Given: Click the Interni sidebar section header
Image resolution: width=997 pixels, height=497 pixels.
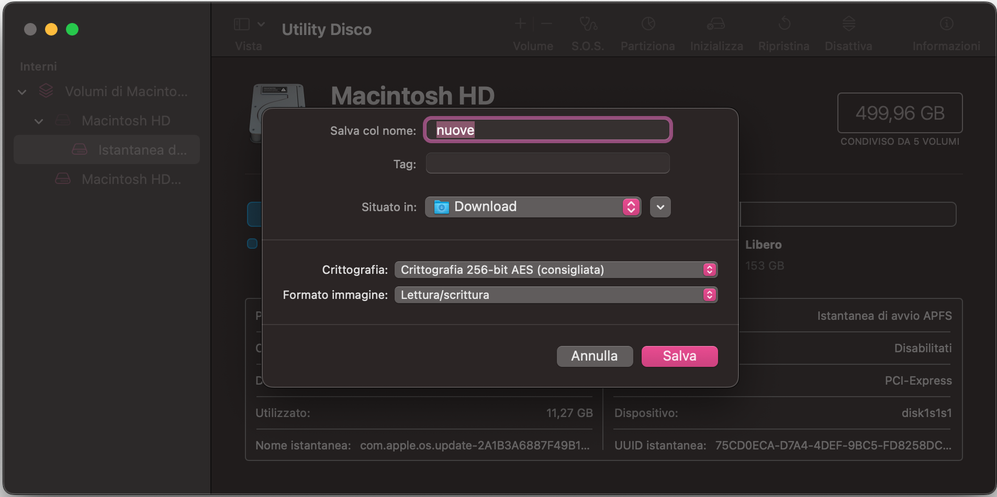Looking at the screenshot, I should tap(38, 66).
